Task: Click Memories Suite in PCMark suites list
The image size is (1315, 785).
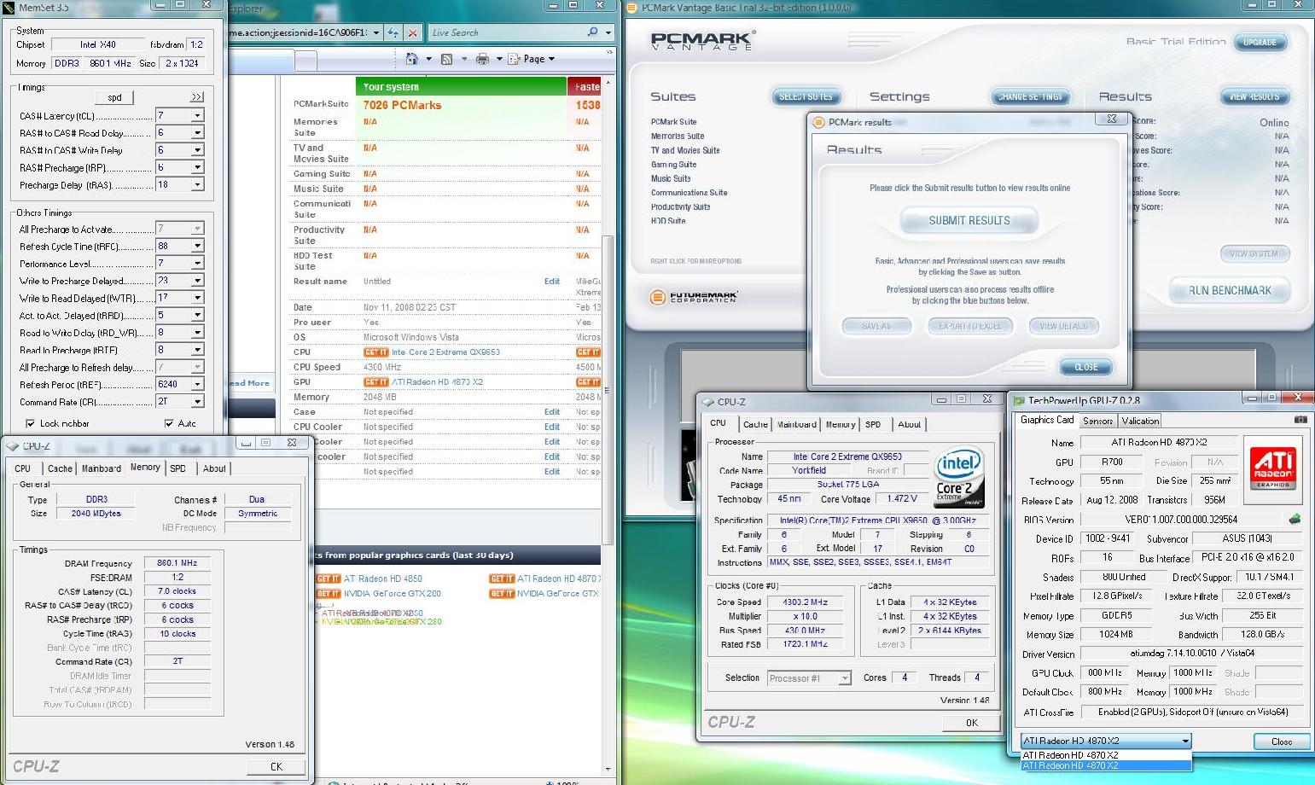Action: click(678, 137)
